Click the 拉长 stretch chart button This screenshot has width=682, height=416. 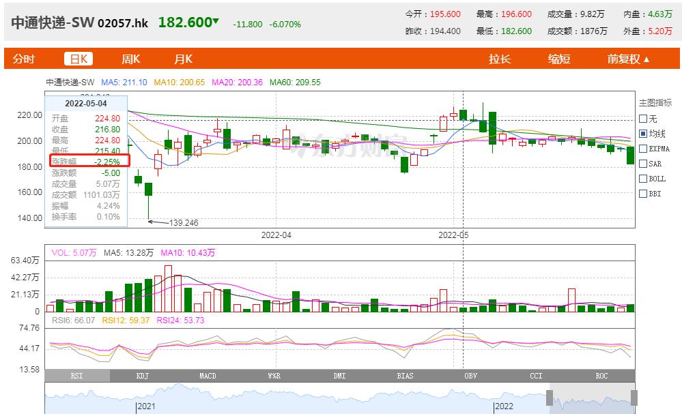pos(499,59)
